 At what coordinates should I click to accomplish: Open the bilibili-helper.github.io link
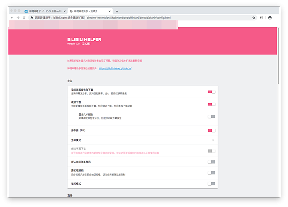point(115,68)
